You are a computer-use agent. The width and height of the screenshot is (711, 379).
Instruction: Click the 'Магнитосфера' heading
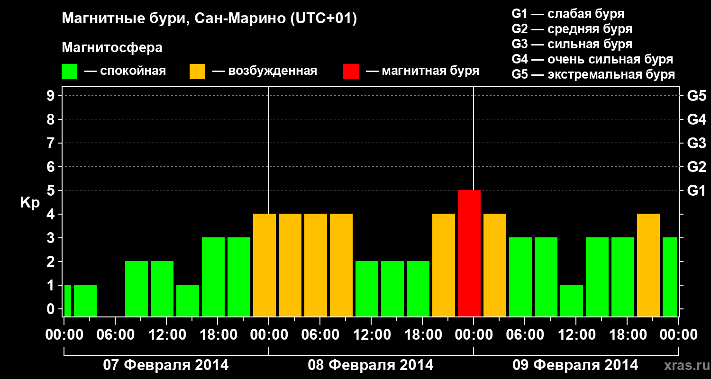pos(112,48)
